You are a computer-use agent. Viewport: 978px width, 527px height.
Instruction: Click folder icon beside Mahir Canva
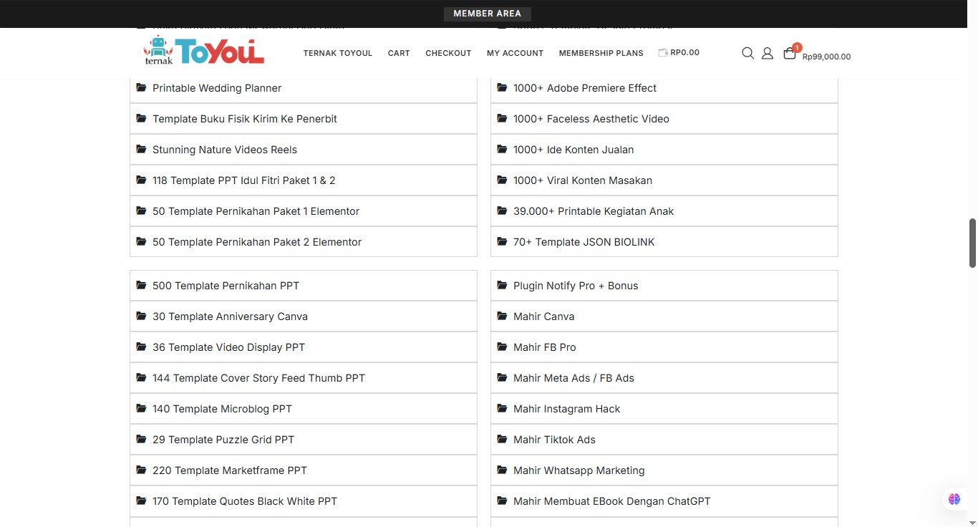pyautogui.click(x=502, y=316)
